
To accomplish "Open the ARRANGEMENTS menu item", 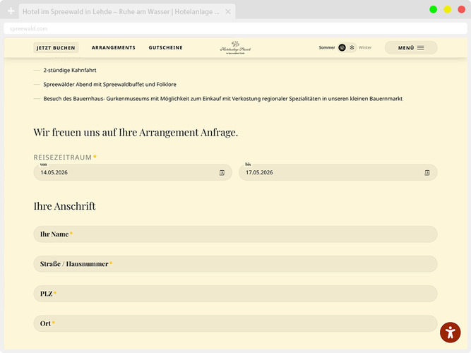I will click(113, 48).
